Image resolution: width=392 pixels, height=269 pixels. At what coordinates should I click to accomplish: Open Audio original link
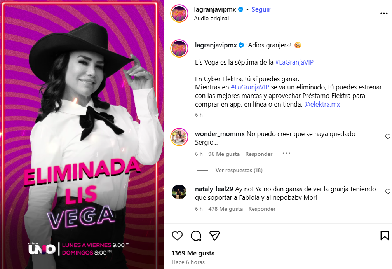tap(211, 19)
